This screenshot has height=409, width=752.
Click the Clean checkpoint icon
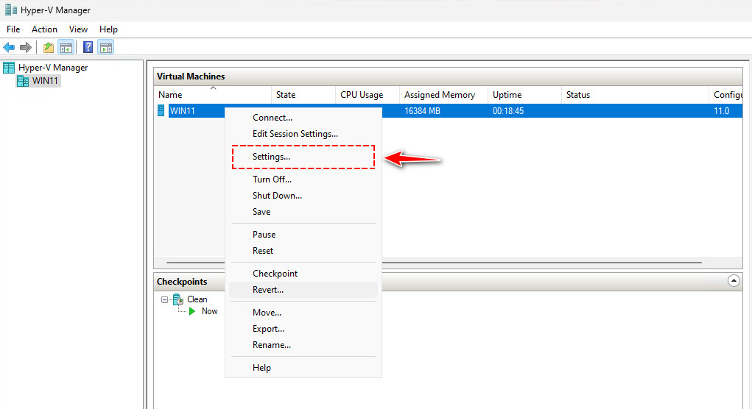(178, 299)
